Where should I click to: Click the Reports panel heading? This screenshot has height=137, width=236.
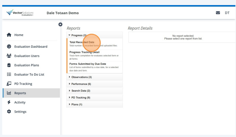pyautogui.click(x=74, y=28)
